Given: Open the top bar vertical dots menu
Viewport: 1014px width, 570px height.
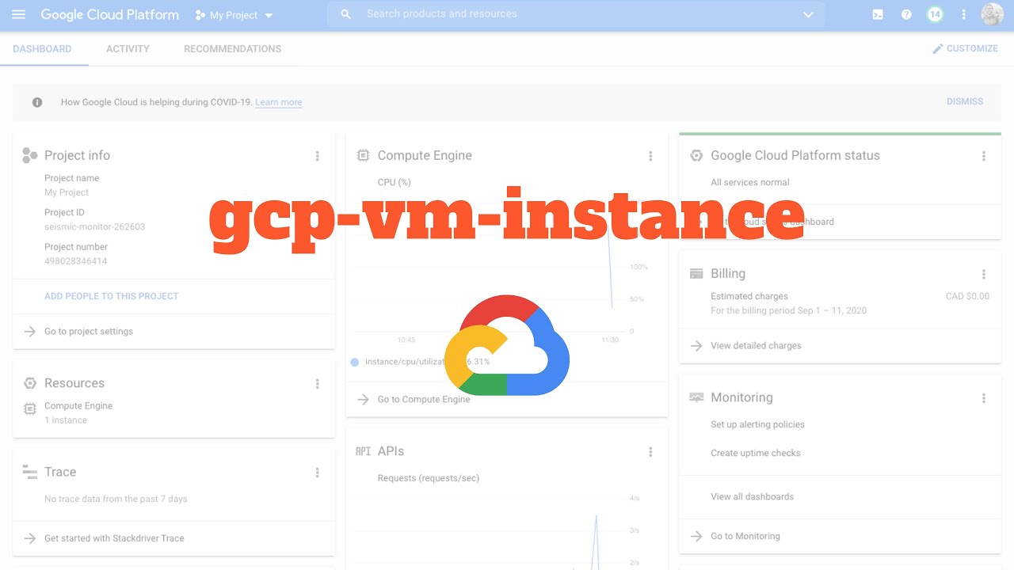Looking at the screenshot, I should [963, 14].
